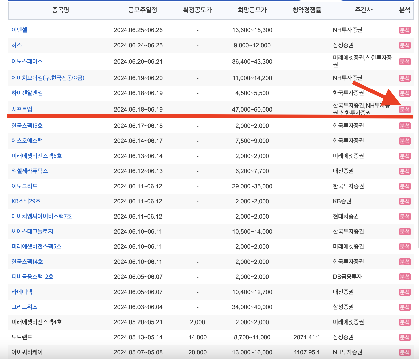The height and width of the screenshot is (359, 419).
Task: Click the 분석 icon for 아이씨티케이
Action: (405, 352)
